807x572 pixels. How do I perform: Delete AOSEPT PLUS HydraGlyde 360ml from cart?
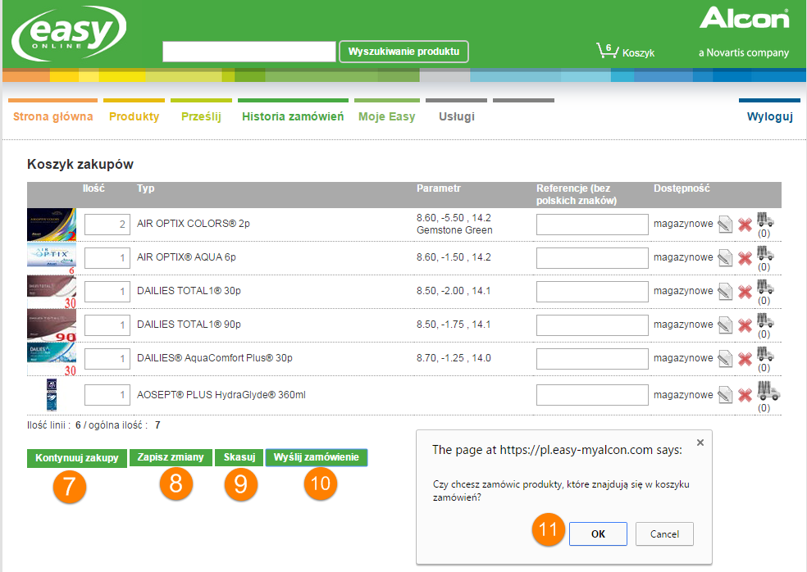tap(745, 395)
